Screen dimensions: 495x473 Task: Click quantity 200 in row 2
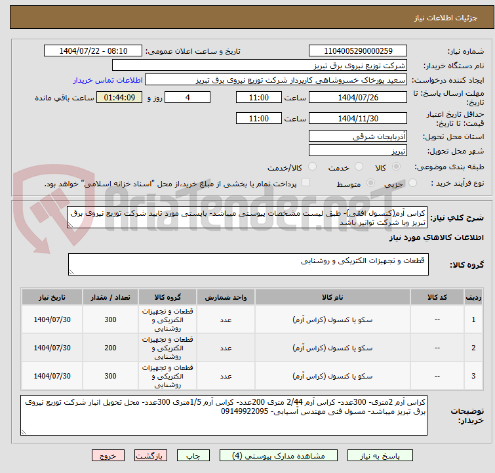tap(110, 348)
